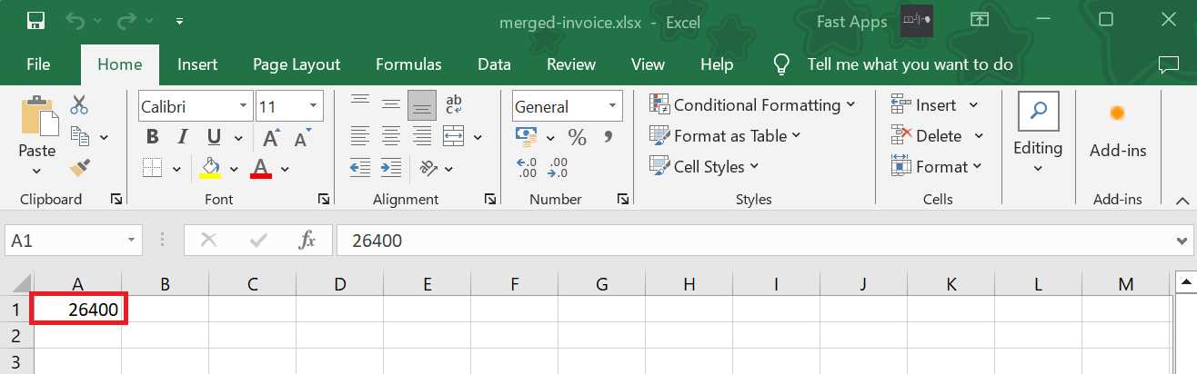This screenshot has width=1197, height=374.
Task: Open the Clipboard pane launcher
Action: pyautogui.click(x=116, y=199)
